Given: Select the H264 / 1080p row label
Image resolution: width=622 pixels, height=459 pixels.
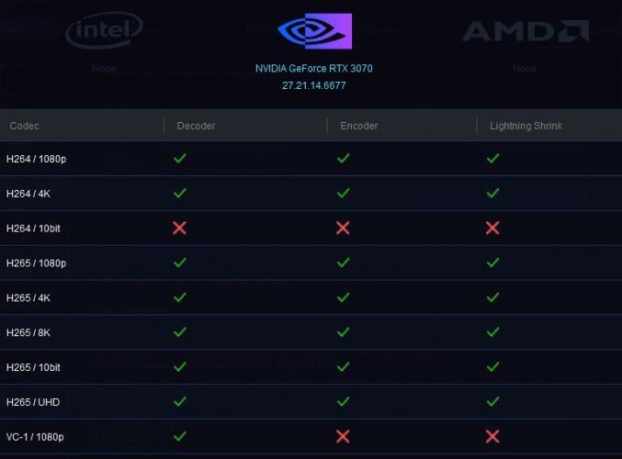Looking at the screenshot, I should click(x=36, y=159).
